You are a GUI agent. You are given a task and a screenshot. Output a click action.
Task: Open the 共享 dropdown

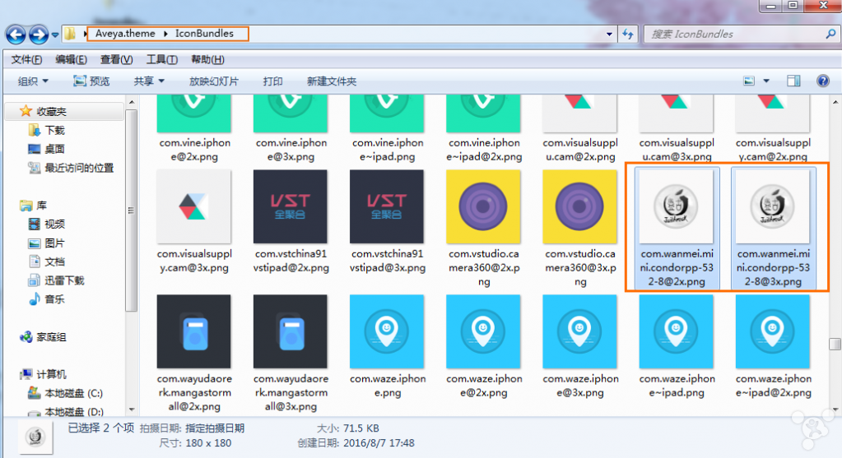click(x=149, y=81)
